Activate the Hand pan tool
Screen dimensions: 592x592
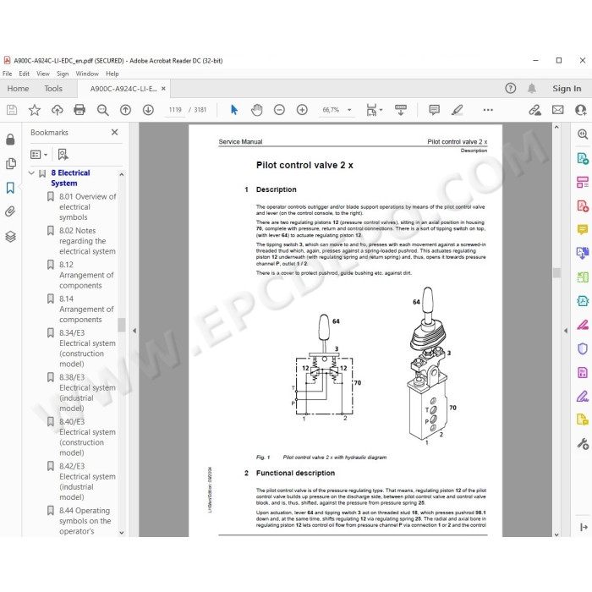257,110
